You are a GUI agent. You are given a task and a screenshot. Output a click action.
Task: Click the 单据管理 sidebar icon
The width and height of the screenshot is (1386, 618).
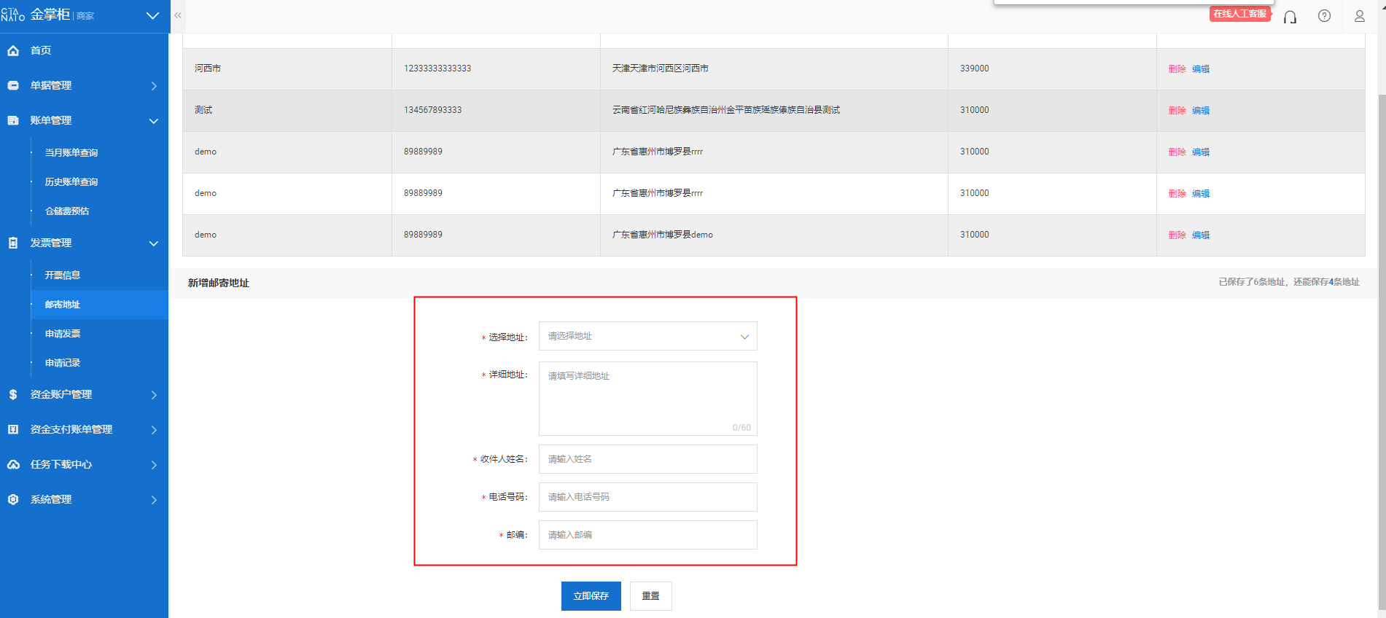click(13, 85)
